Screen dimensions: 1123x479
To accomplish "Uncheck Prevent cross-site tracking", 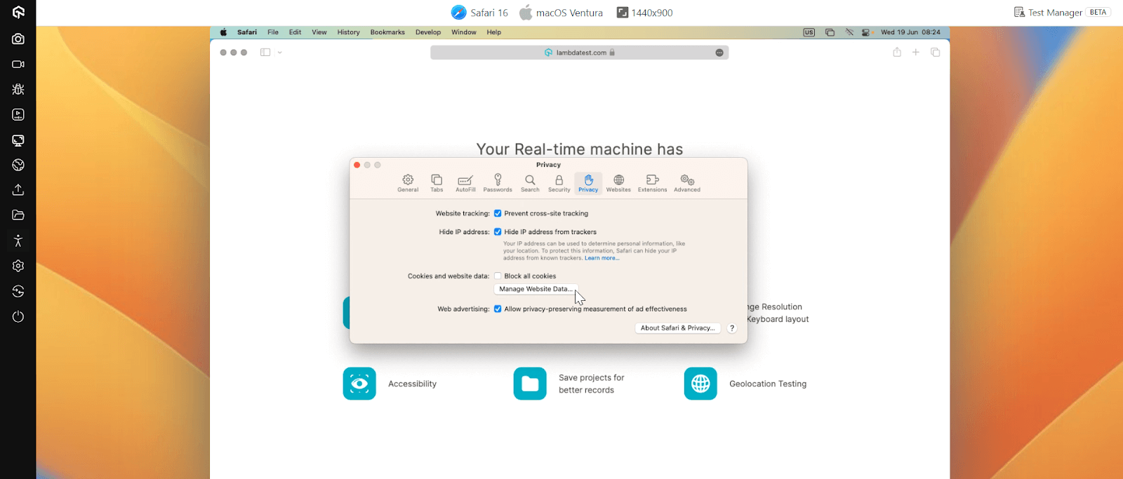I will (498, 213).
